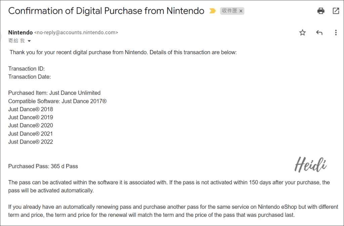Click the email subject heading
This screenshot has width=344, height=226.
click(106, 11)
